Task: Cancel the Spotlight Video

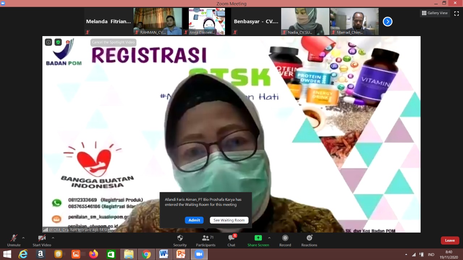Action: 113,42
